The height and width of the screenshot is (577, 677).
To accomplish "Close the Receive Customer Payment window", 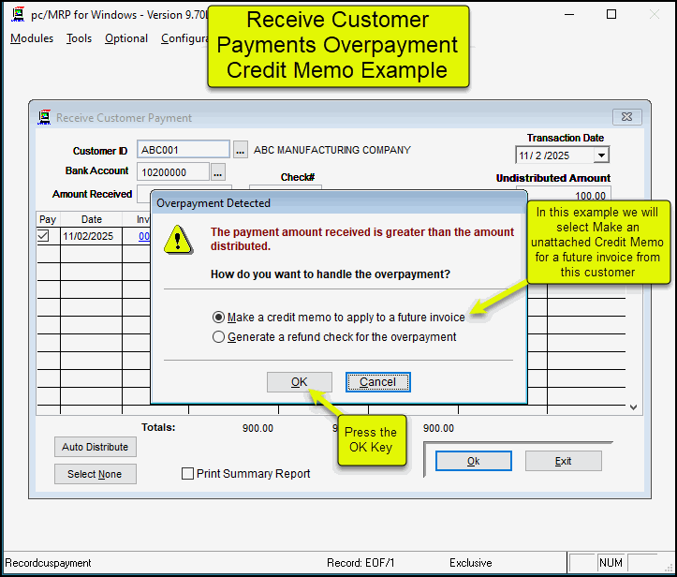I will pos(626,118).
